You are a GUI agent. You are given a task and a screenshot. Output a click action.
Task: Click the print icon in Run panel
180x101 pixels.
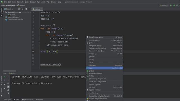click(8, 90)
